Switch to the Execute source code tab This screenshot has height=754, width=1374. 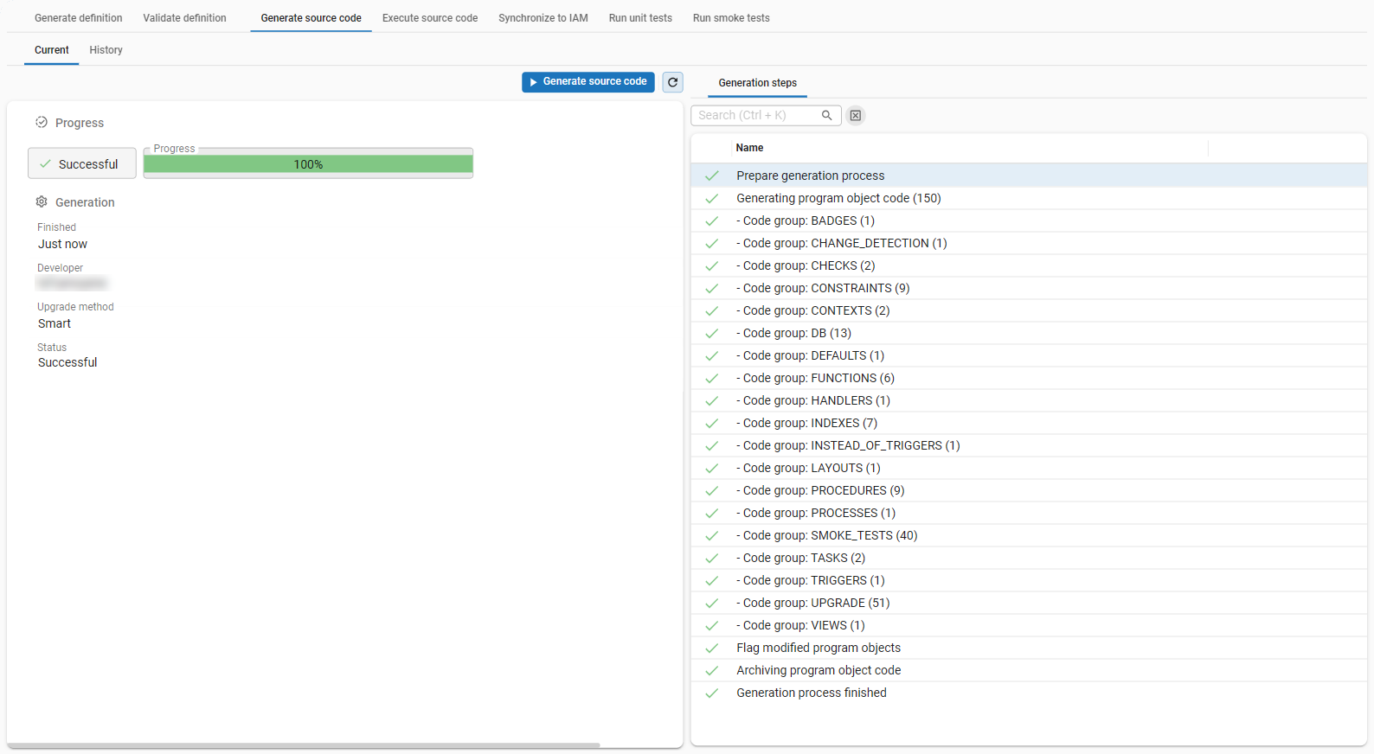430,18
